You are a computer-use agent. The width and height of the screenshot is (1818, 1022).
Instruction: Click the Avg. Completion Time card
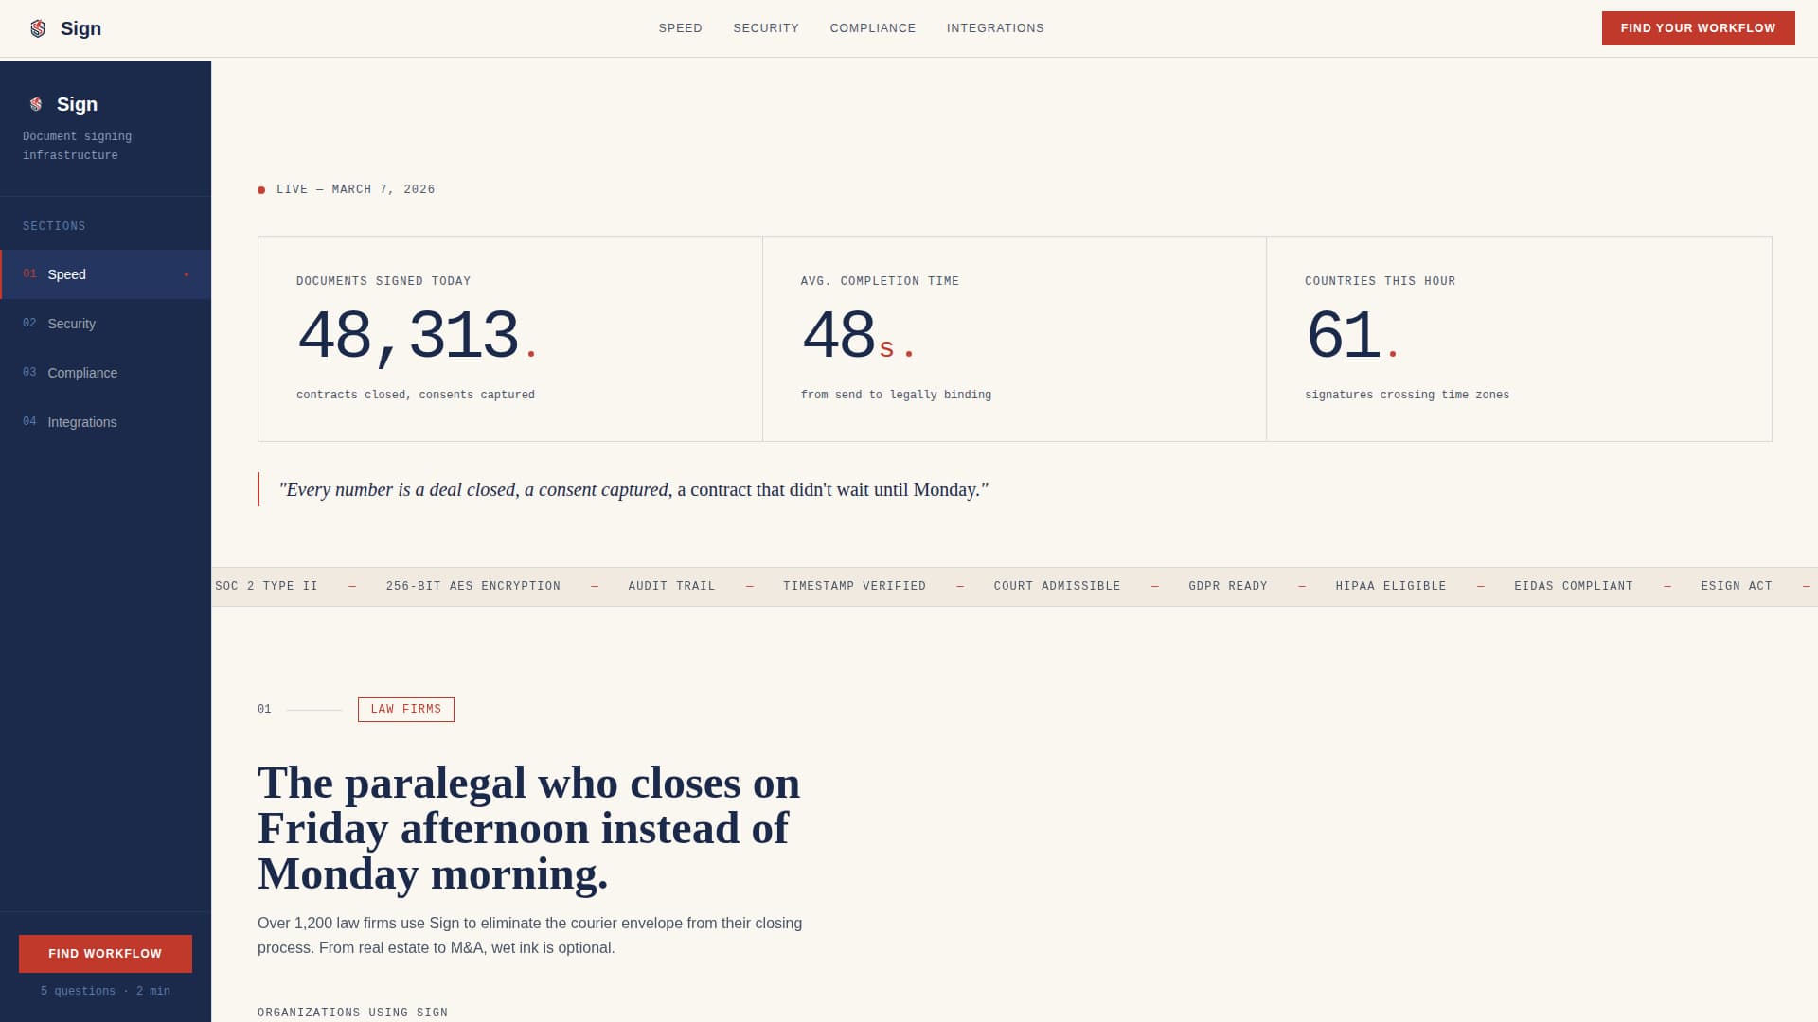(x=1013, y=339)
